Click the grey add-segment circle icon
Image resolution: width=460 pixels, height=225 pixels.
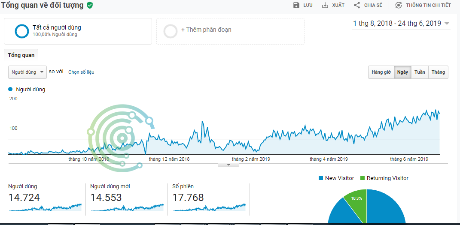point(171,31)
